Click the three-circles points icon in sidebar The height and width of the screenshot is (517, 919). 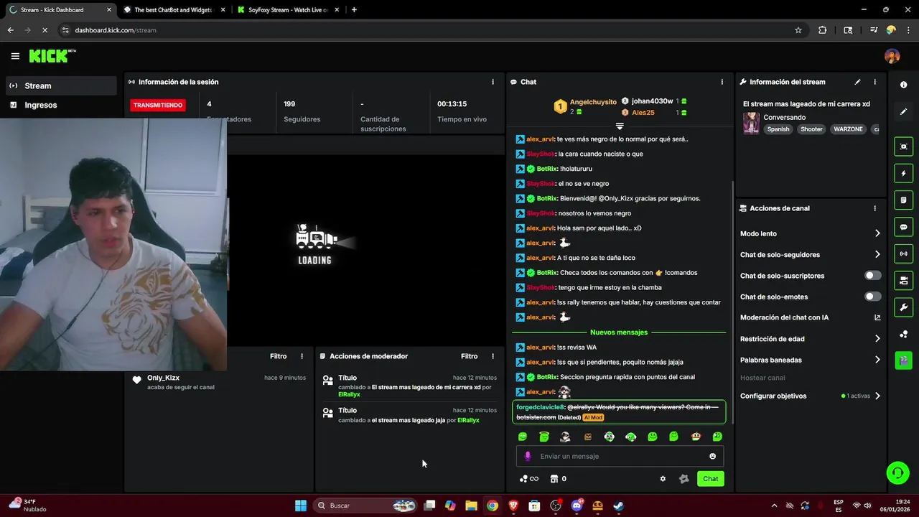point(903,334)
